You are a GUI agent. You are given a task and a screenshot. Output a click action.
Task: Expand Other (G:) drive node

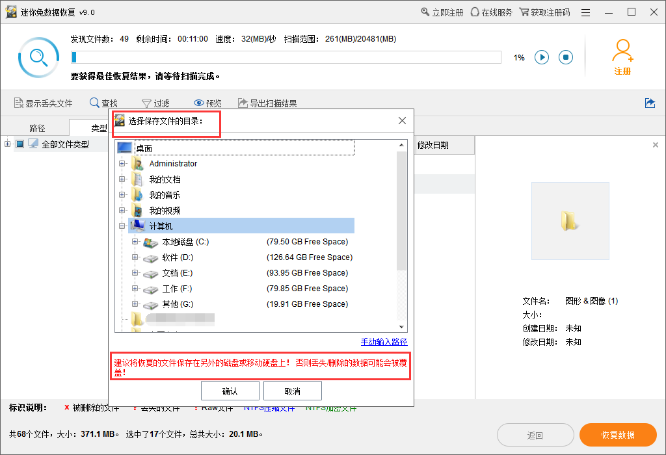point(135,304)
